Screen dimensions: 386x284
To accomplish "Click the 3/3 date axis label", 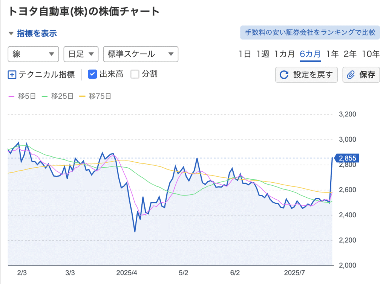I will (x=70, y=273).
